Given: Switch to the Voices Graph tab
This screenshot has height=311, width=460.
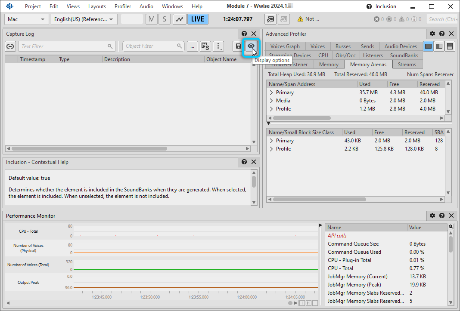Looking at the screenshot, I should [285, 46].
